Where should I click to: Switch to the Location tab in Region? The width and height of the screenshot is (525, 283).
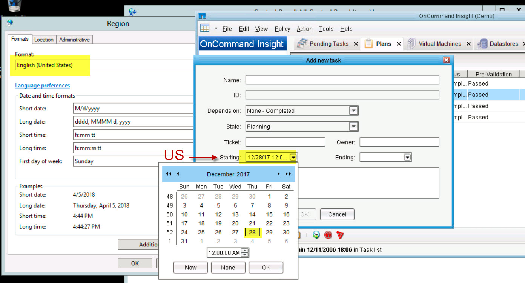[44, 40]
